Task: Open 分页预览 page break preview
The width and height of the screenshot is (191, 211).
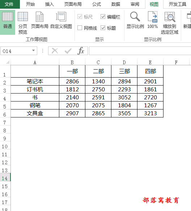Action: 23,23
